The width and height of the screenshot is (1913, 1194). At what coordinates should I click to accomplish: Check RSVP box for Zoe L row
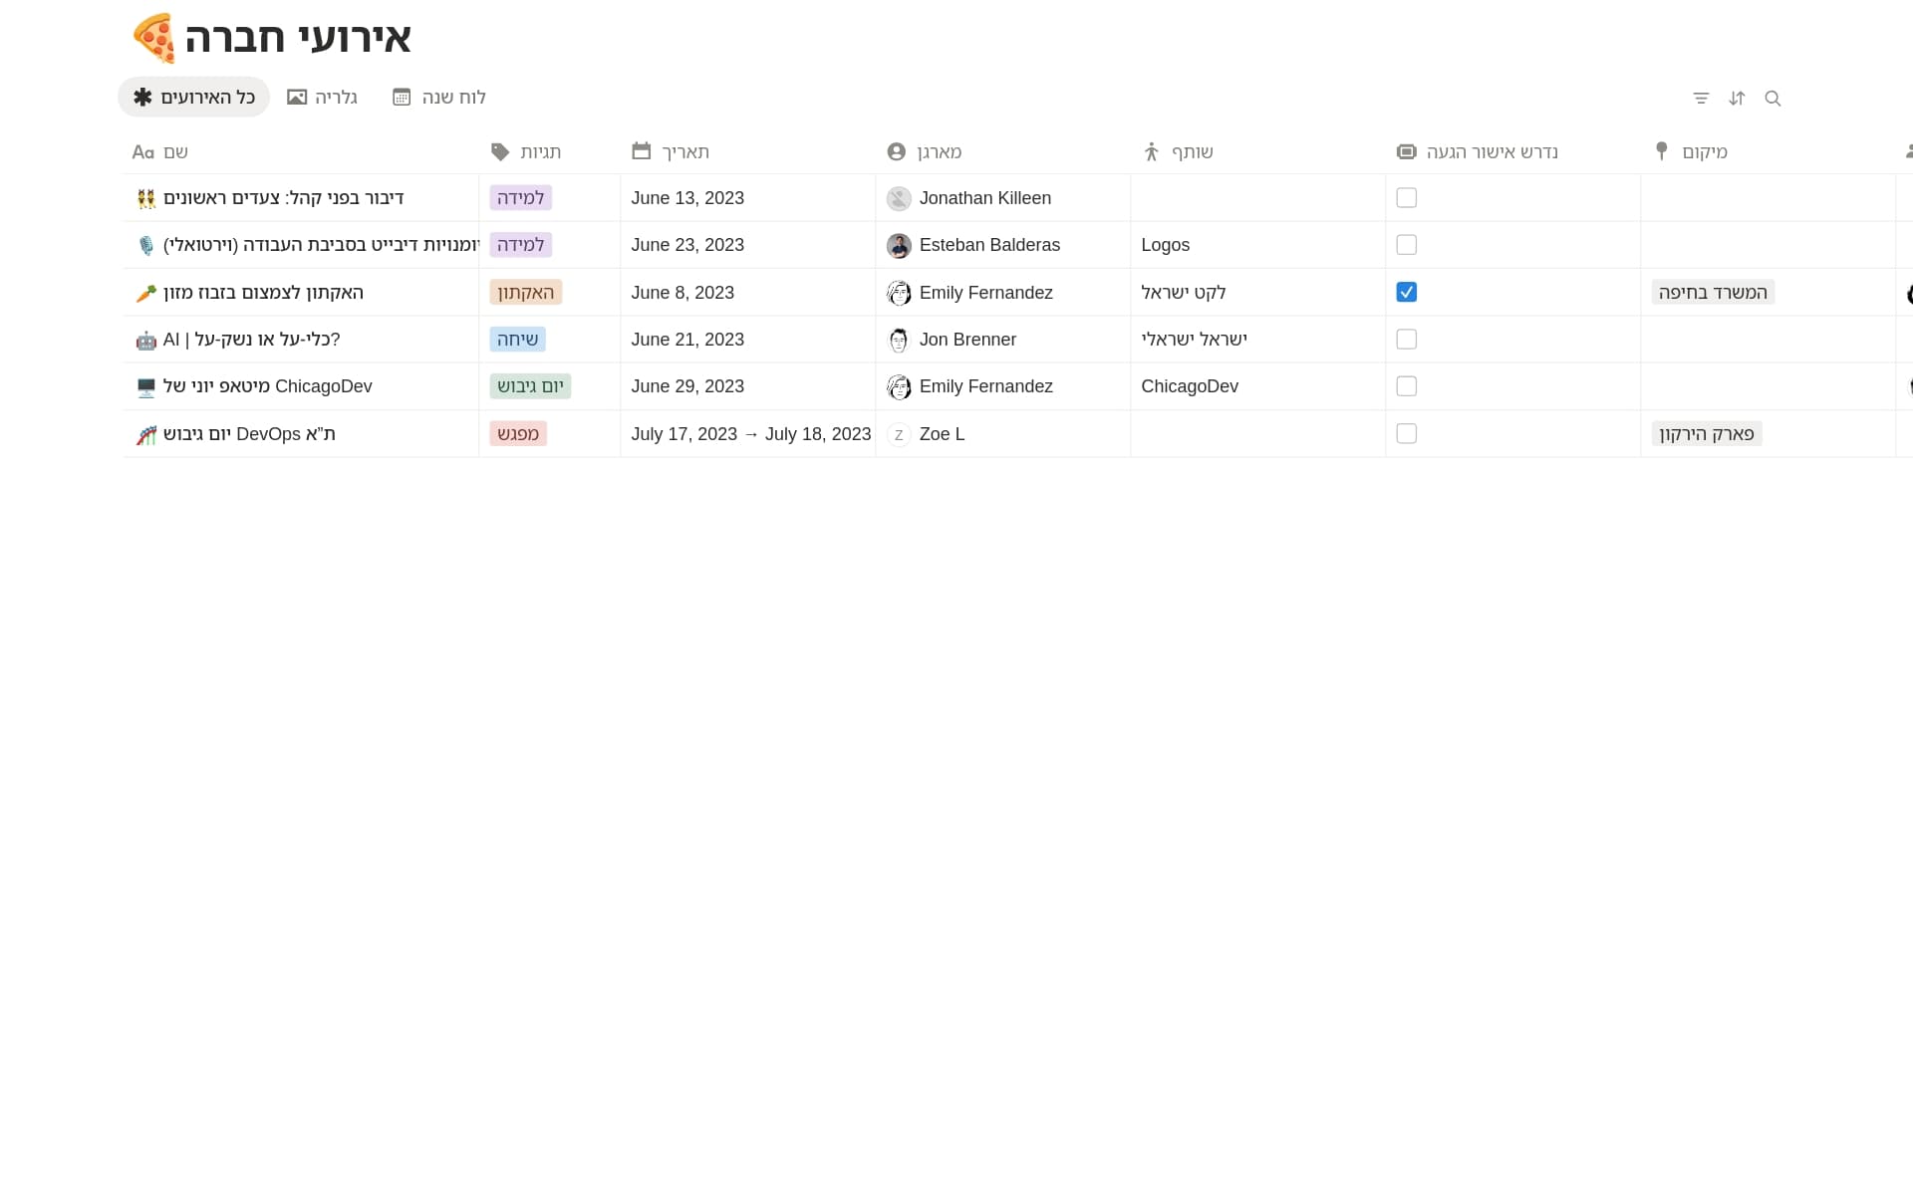click(x=1406, y=434)
